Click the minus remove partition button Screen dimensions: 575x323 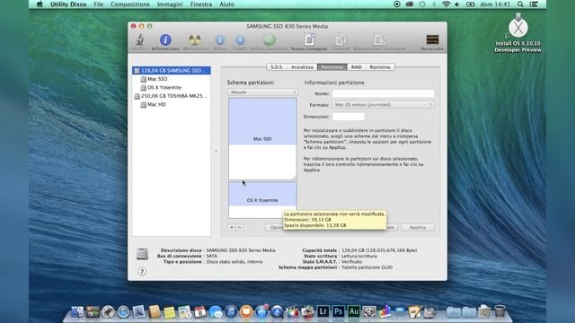(239, 227)
